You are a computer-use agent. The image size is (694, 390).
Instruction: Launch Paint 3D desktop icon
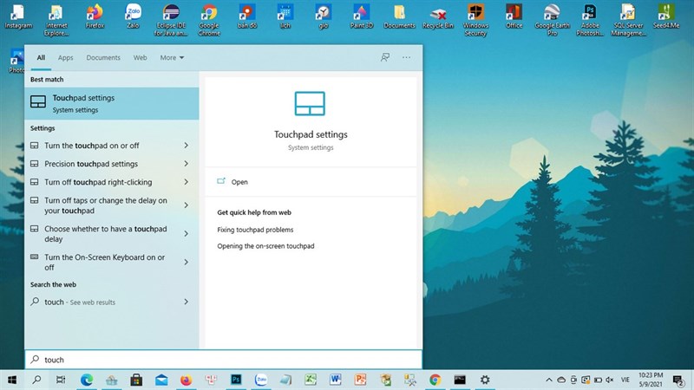click(x=362, y=16)
